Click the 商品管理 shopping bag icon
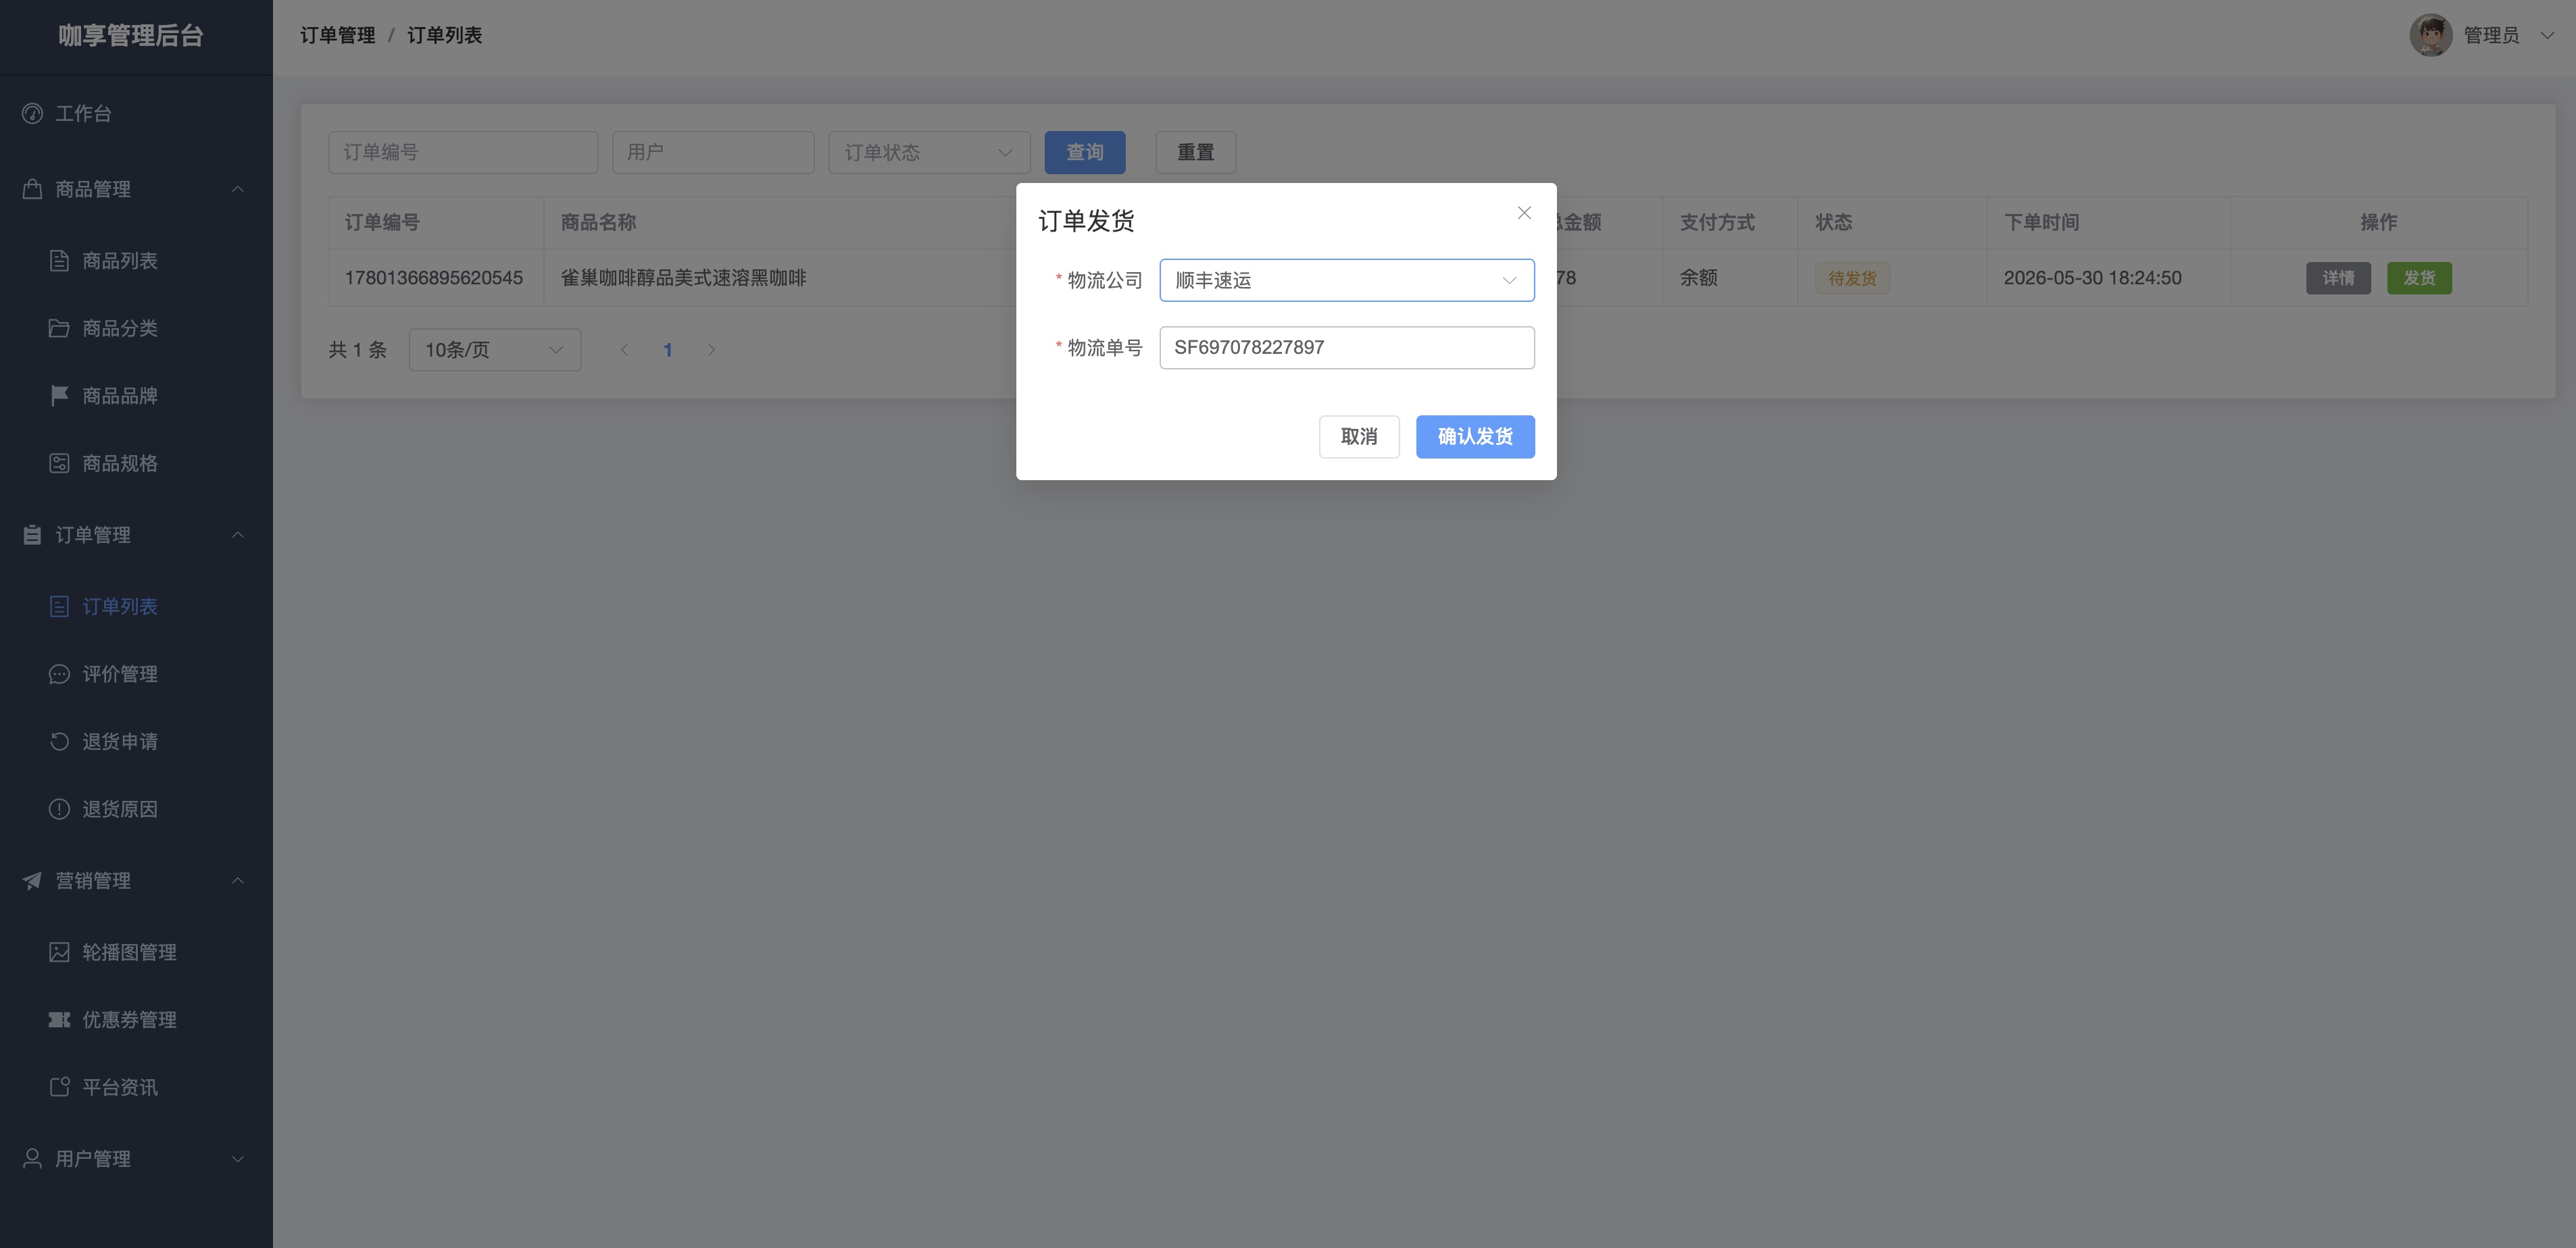Screen dimensions: 2576x1248 coord(32,189)
